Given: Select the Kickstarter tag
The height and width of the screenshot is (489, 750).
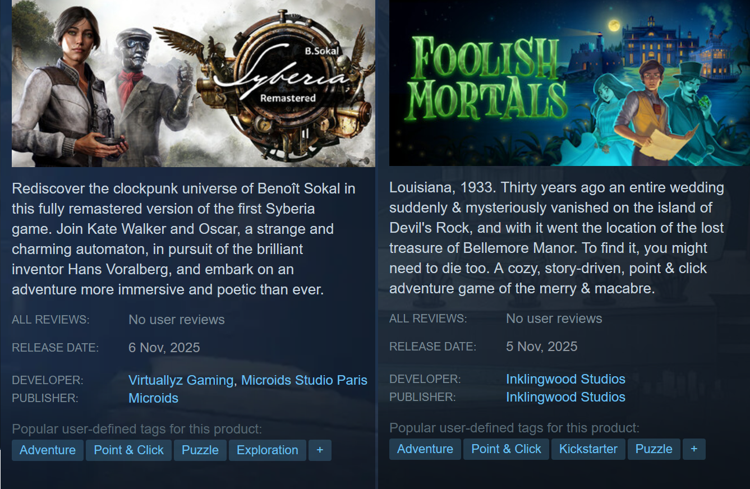Looking at the screenshot, I should click(x=588, y=449).
